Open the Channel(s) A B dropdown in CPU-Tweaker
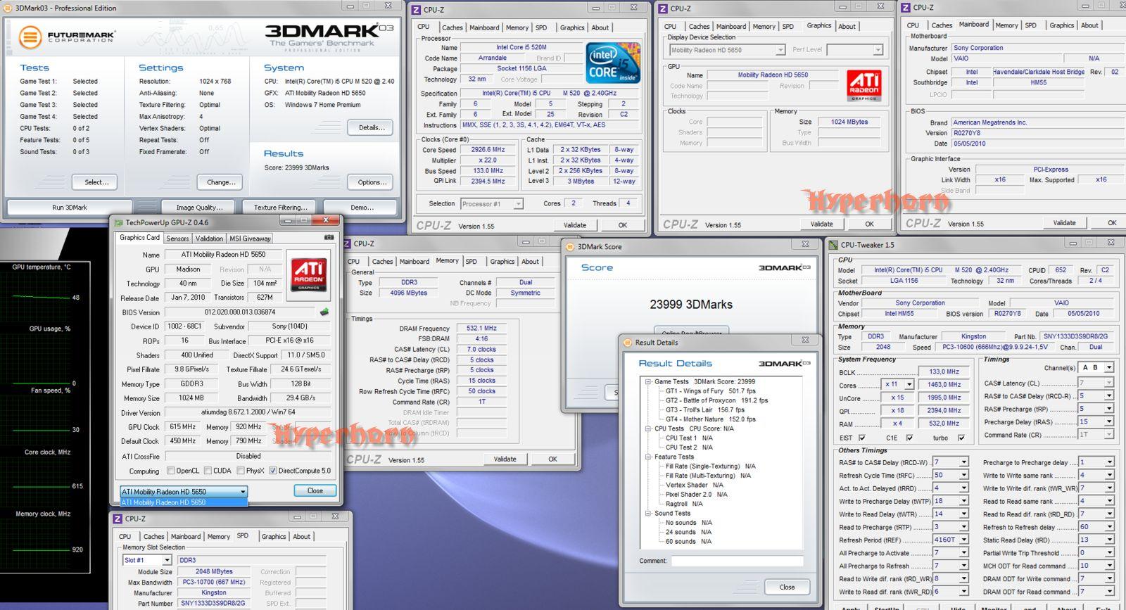 (1096, 367)
